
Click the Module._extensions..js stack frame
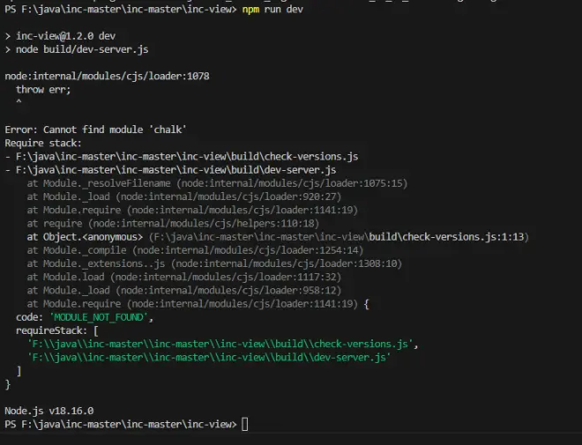pos(213,263)
